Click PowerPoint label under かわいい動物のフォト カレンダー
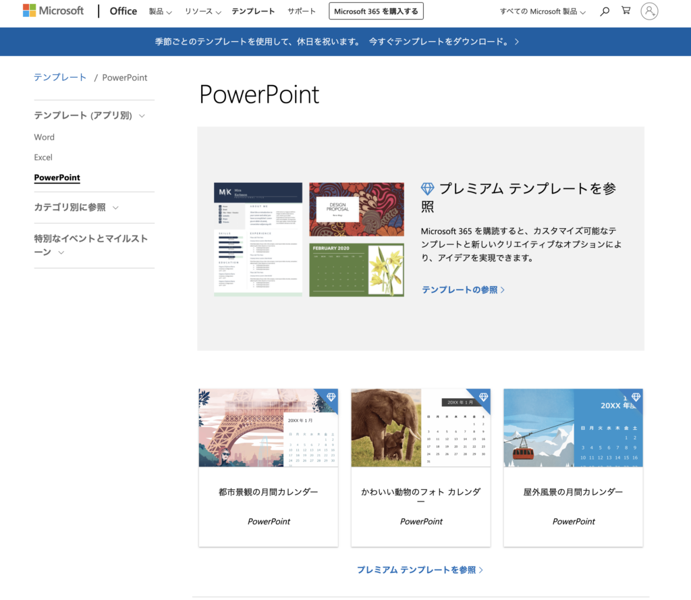Image resolution: width=691 pixels, height=600 pixels. coord(421,522)
